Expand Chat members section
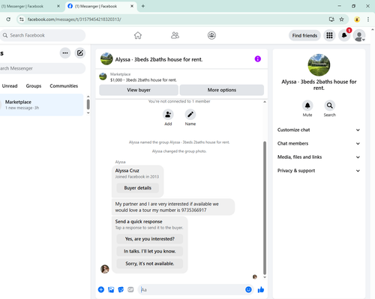The image size is (375, 299). pyautogui.click(x=319, y=143)
